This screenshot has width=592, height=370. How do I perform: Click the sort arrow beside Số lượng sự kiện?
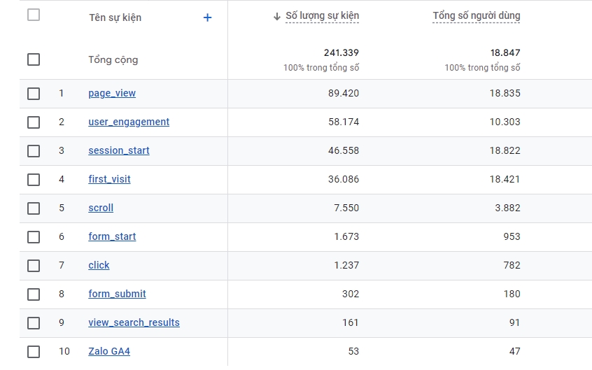[277, 16]
